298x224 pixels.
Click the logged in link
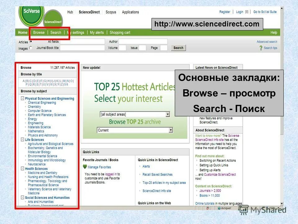click(111, 174)
